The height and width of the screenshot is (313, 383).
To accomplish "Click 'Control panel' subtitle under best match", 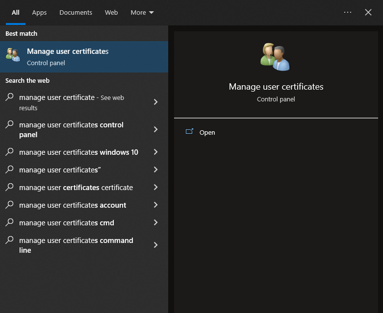I will [46, 63].
